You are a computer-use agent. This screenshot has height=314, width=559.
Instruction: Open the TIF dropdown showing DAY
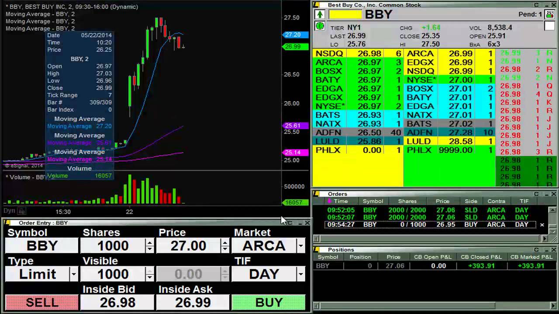(x=300, y=274)
